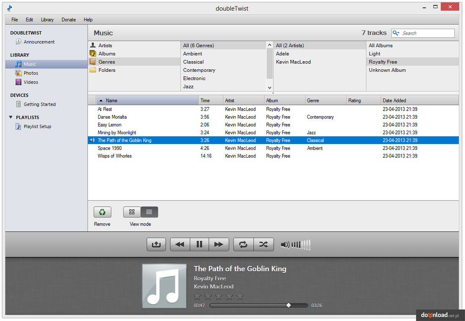This screenshot has height=321, width=465.
Task: Skip to next track
Action: 219,245
